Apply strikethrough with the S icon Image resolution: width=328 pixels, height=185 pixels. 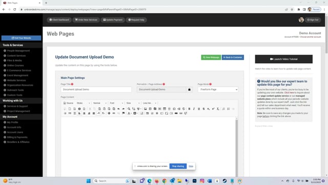click(203, 109)
